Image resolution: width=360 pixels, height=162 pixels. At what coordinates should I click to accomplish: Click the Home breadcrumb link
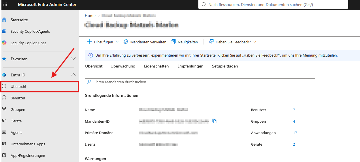(x=90, y=16)
